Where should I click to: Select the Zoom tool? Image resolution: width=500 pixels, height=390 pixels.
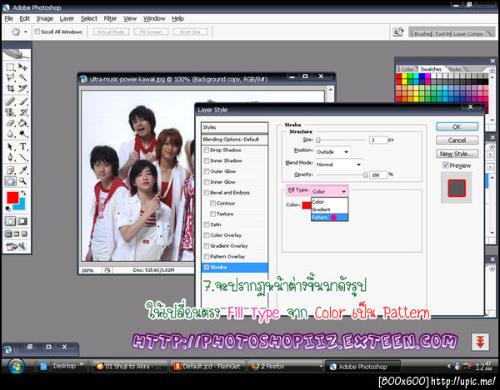point(22,181)
